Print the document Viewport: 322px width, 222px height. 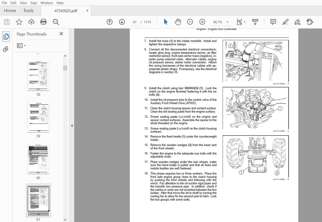(43, 22)
